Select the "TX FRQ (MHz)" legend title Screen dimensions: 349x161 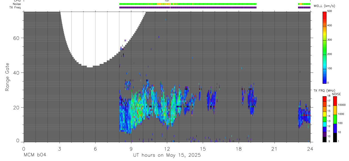[324, 91]
